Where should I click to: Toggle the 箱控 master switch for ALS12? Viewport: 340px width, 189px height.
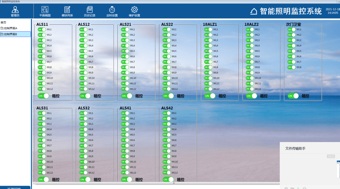pos(85,96)
